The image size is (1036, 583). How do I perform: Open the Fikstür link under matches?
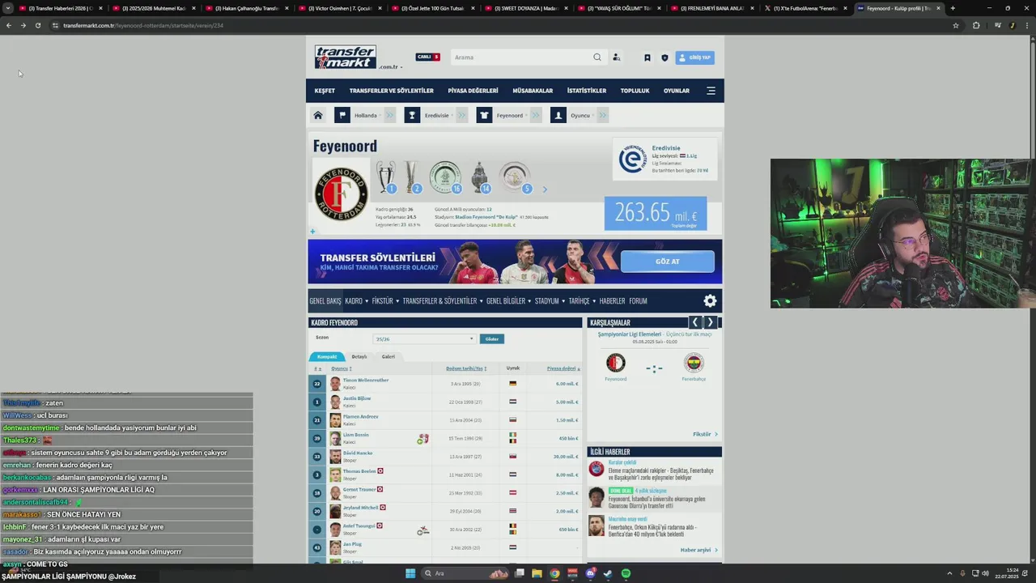705,434
